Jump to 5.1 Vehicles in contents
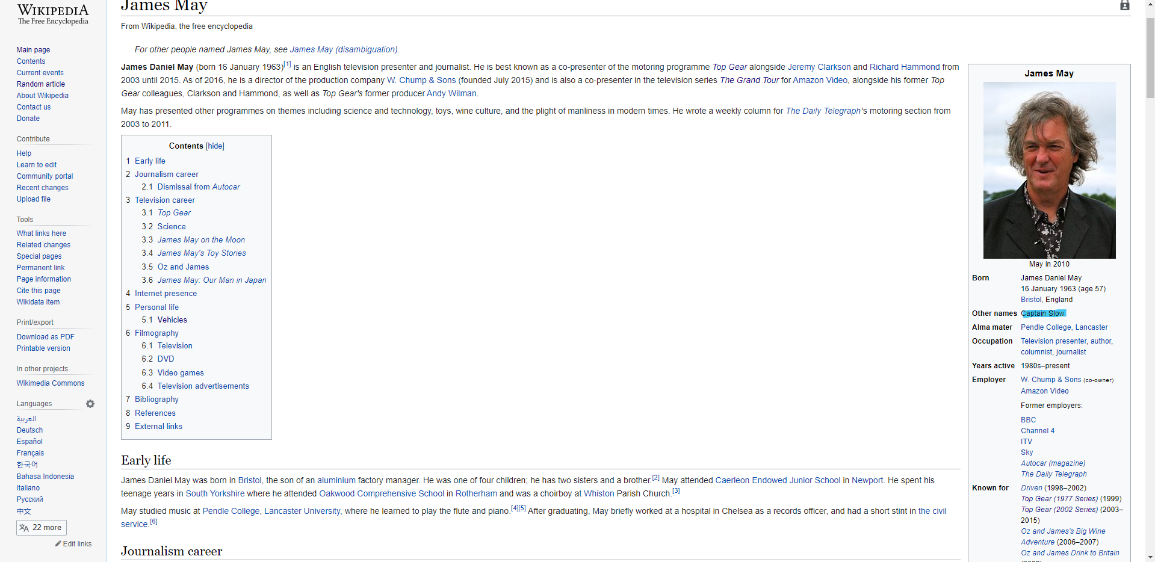Viewport: 1155px width, 562px height. (x=172, y=320)
